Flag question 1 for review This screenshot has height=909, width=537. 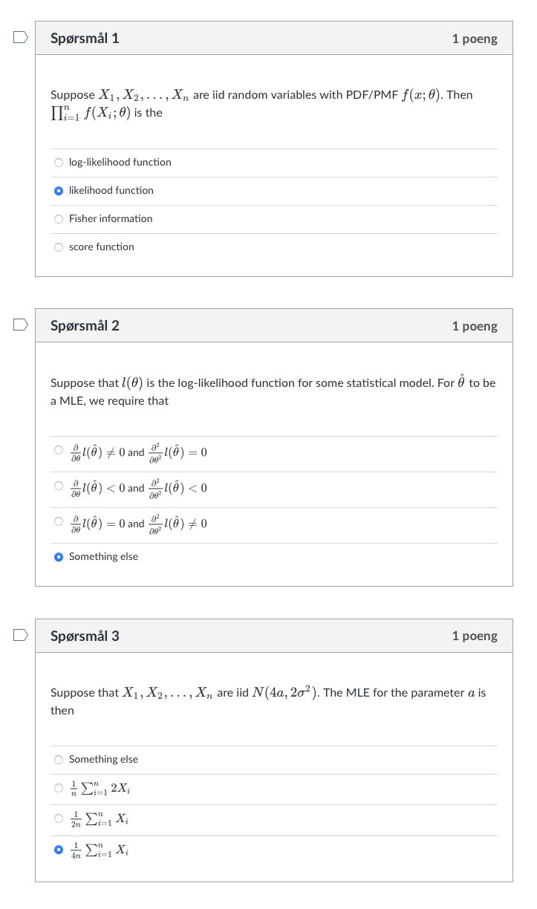(x=20, y=36)
